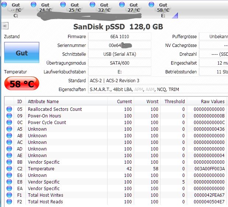Click the SanDisk pSSD 128,0 GB title
The height and width of the screenshot is (207, 228).
118,27
